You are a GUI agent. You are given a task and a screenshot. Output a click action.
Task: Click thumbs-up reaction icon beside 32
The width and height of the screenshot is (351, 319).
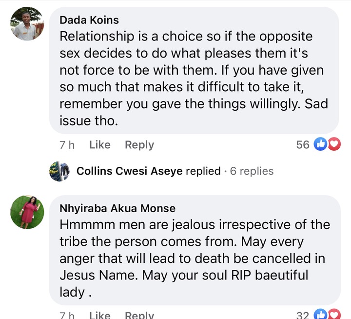coord(320,314)
